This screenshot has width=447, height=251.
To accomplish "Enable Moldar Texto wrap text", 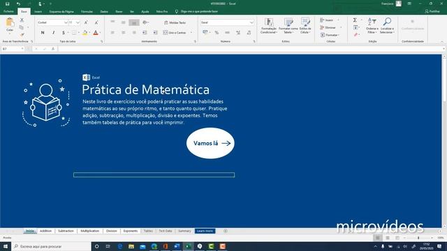I will 175,22.
